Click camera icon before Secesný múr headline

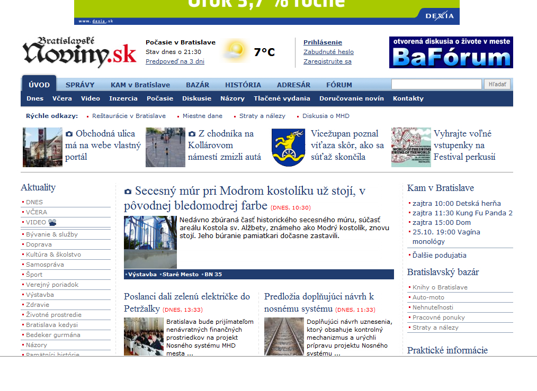click(x=128, y=192)
